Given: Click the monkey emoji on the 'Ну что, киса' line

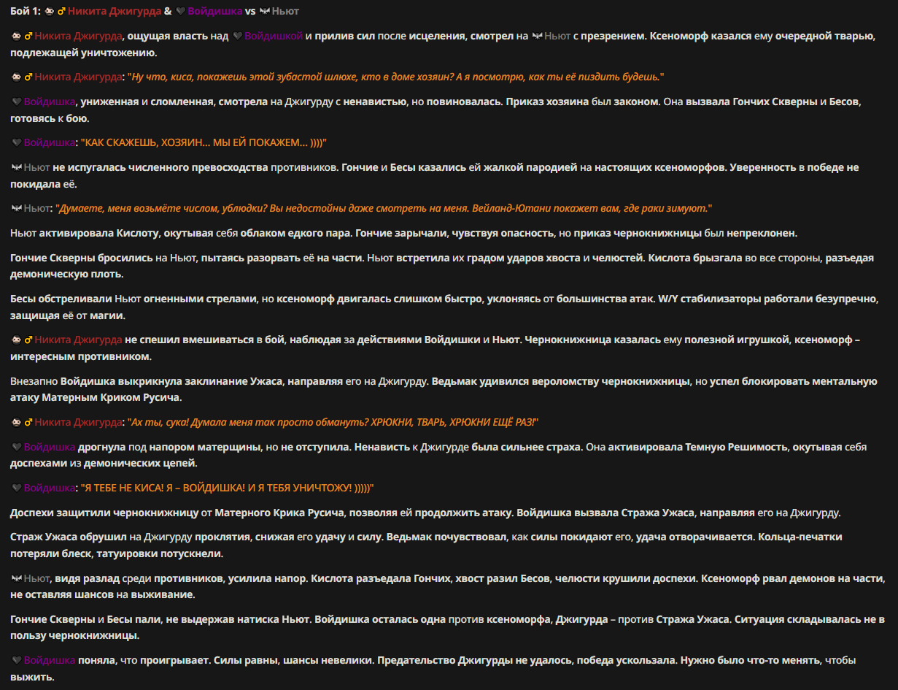Looking at the screenshot, I should click(17, 77).
